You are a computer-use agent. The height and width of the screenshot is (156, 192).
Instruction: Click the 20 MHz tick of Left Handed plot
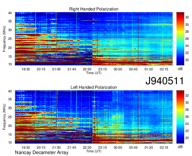pyautogui.click(x=10, y=126)
